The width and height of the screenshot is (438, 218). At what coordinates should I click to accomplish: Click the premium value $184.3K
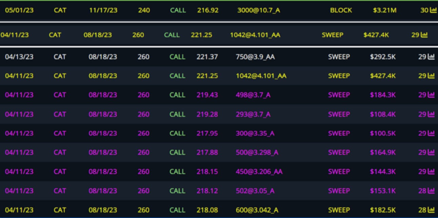pos(383,95)
